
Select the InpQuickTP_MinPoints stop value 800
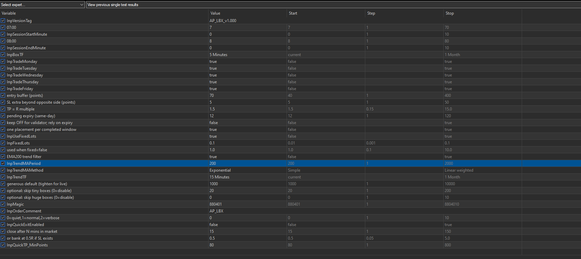pos(448,245)
